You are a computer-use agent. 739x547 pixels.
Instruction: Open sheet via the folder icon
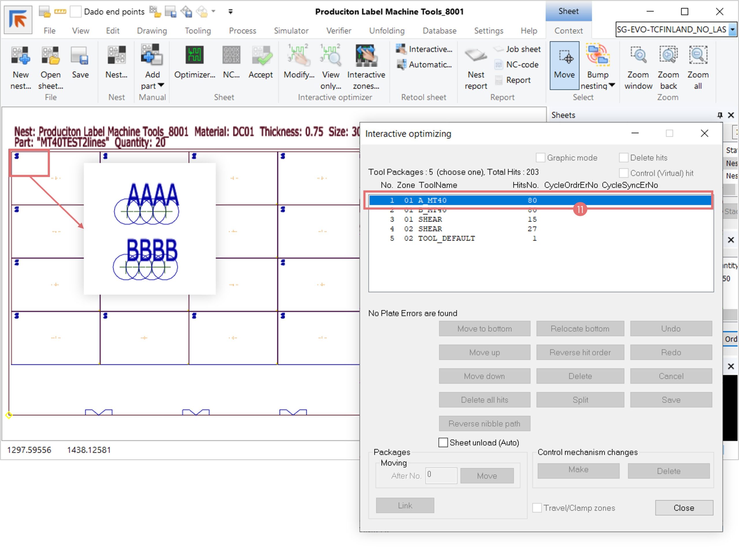[50, 55]
